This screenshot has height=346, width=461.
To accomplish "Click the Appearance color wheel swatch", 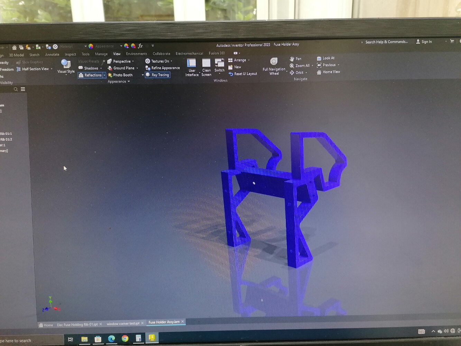I will point(91,46).
